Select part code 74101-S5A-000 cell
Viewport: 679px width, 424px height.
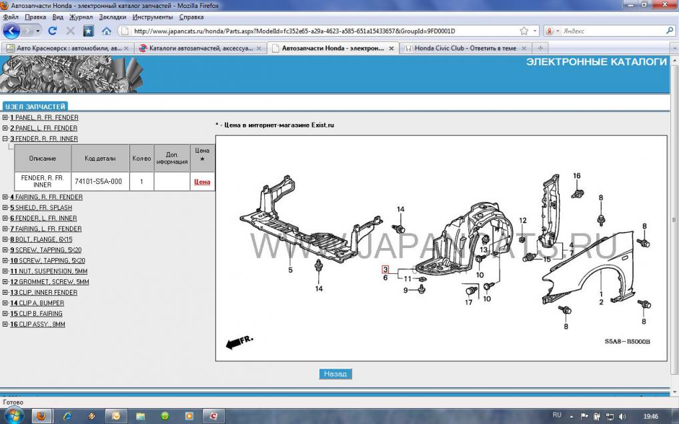[100, 182]
